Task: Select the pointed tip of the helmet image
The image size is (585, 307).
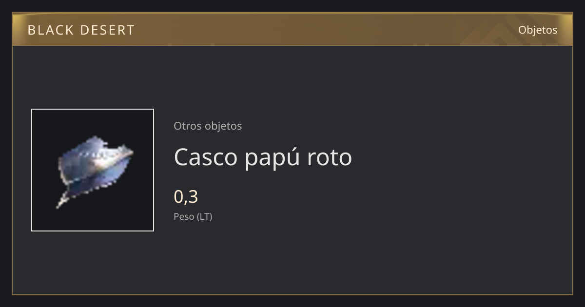Action: coord(60,203)
